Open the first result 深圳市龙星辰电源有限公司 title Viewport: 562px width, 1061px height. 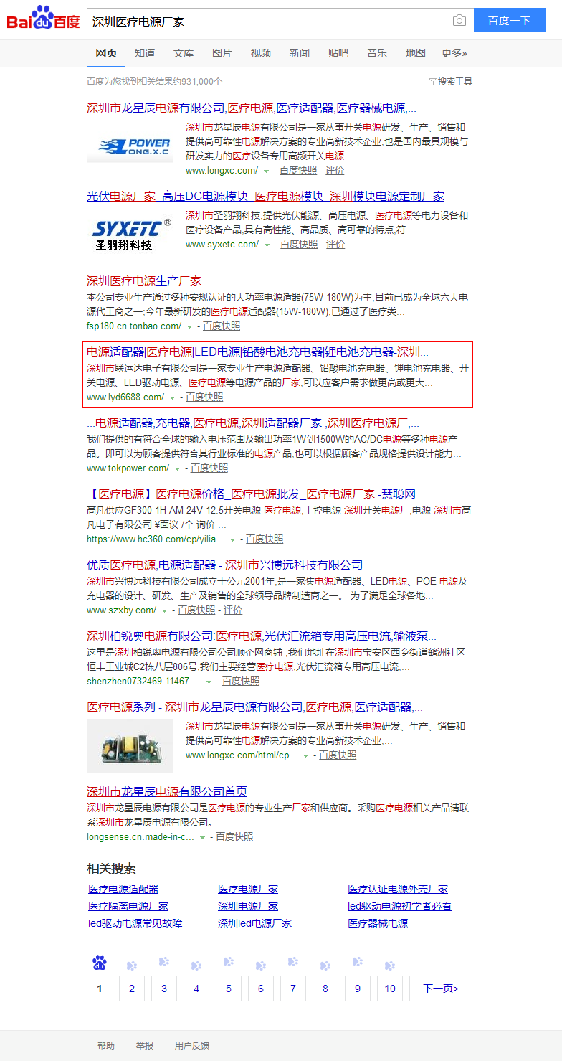pos(252,108)
